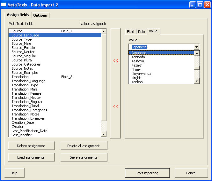The image size is (212, 181).
Task: Start importing the data
Action: [147, 173]
